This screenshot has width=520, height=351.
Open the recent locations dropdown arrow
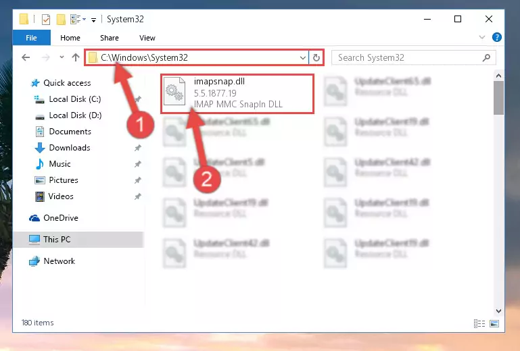point(62,57)
